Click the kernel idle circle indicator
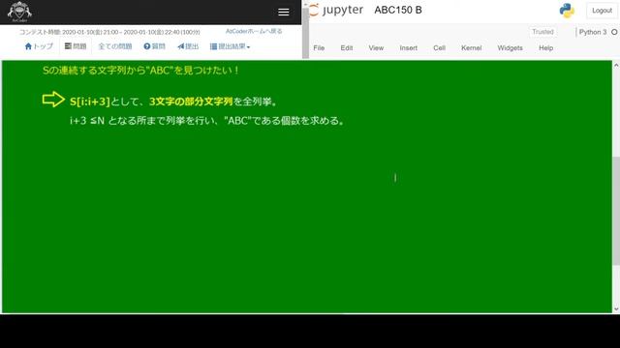The height and width of the screenshot is (348, 620). coord(614,32)
